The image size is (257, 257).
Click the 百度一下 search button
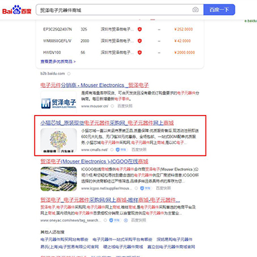(219, 9)
